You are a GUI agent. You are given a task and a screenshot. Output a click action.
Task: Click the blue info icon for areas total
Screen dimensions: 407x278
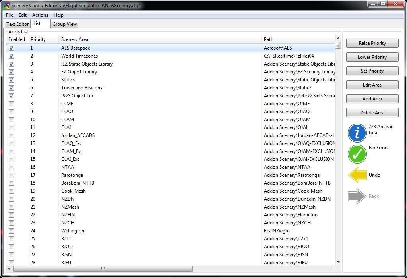coord(357,133)
